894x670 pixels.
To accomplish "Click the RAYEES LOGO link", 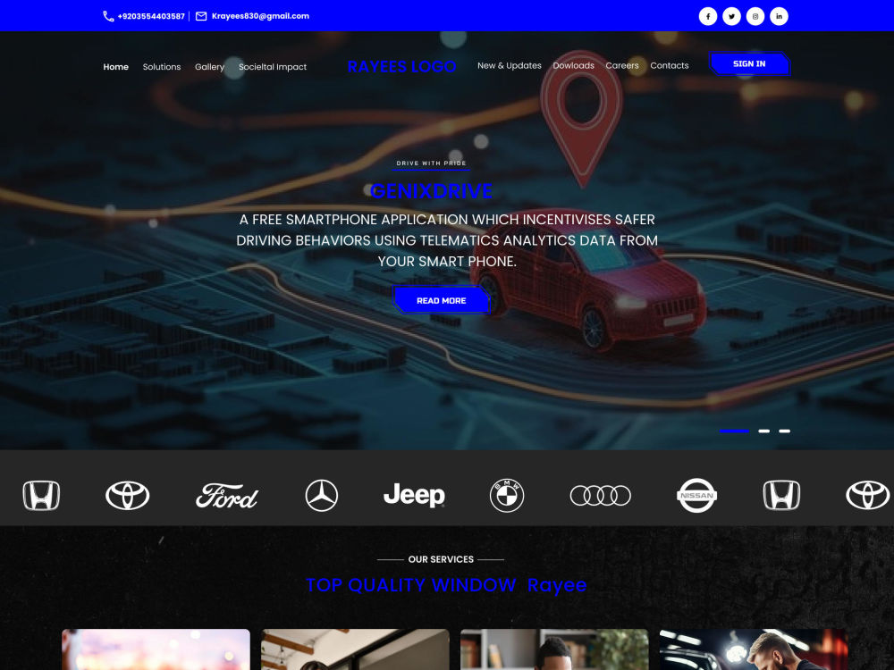I will tap(401, 67).
